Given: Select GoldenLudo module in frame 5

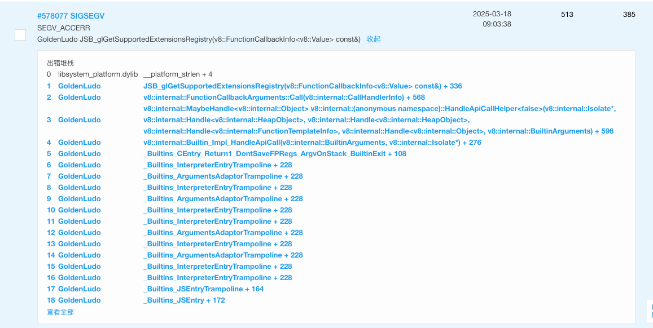Looking at the screenshot, I should (x=79, y=153).
